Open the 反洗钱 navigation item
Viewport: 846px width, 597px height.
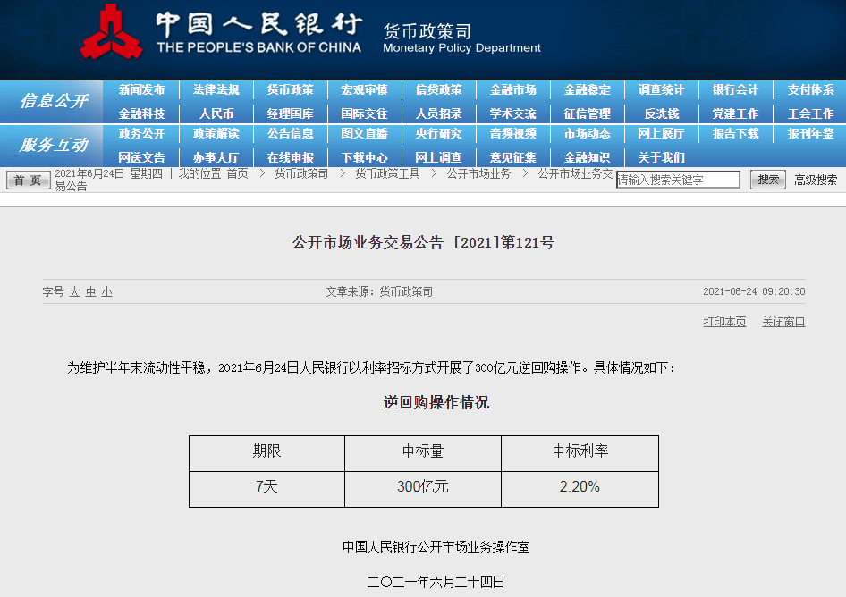pos(662,114)
